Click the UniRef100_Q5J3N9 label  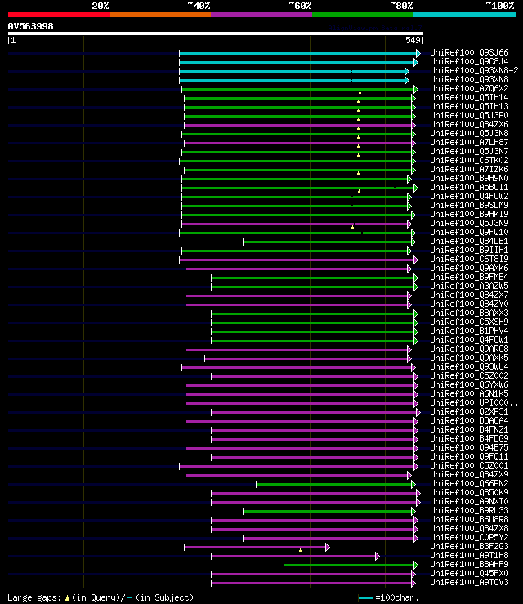click(469, 224)
